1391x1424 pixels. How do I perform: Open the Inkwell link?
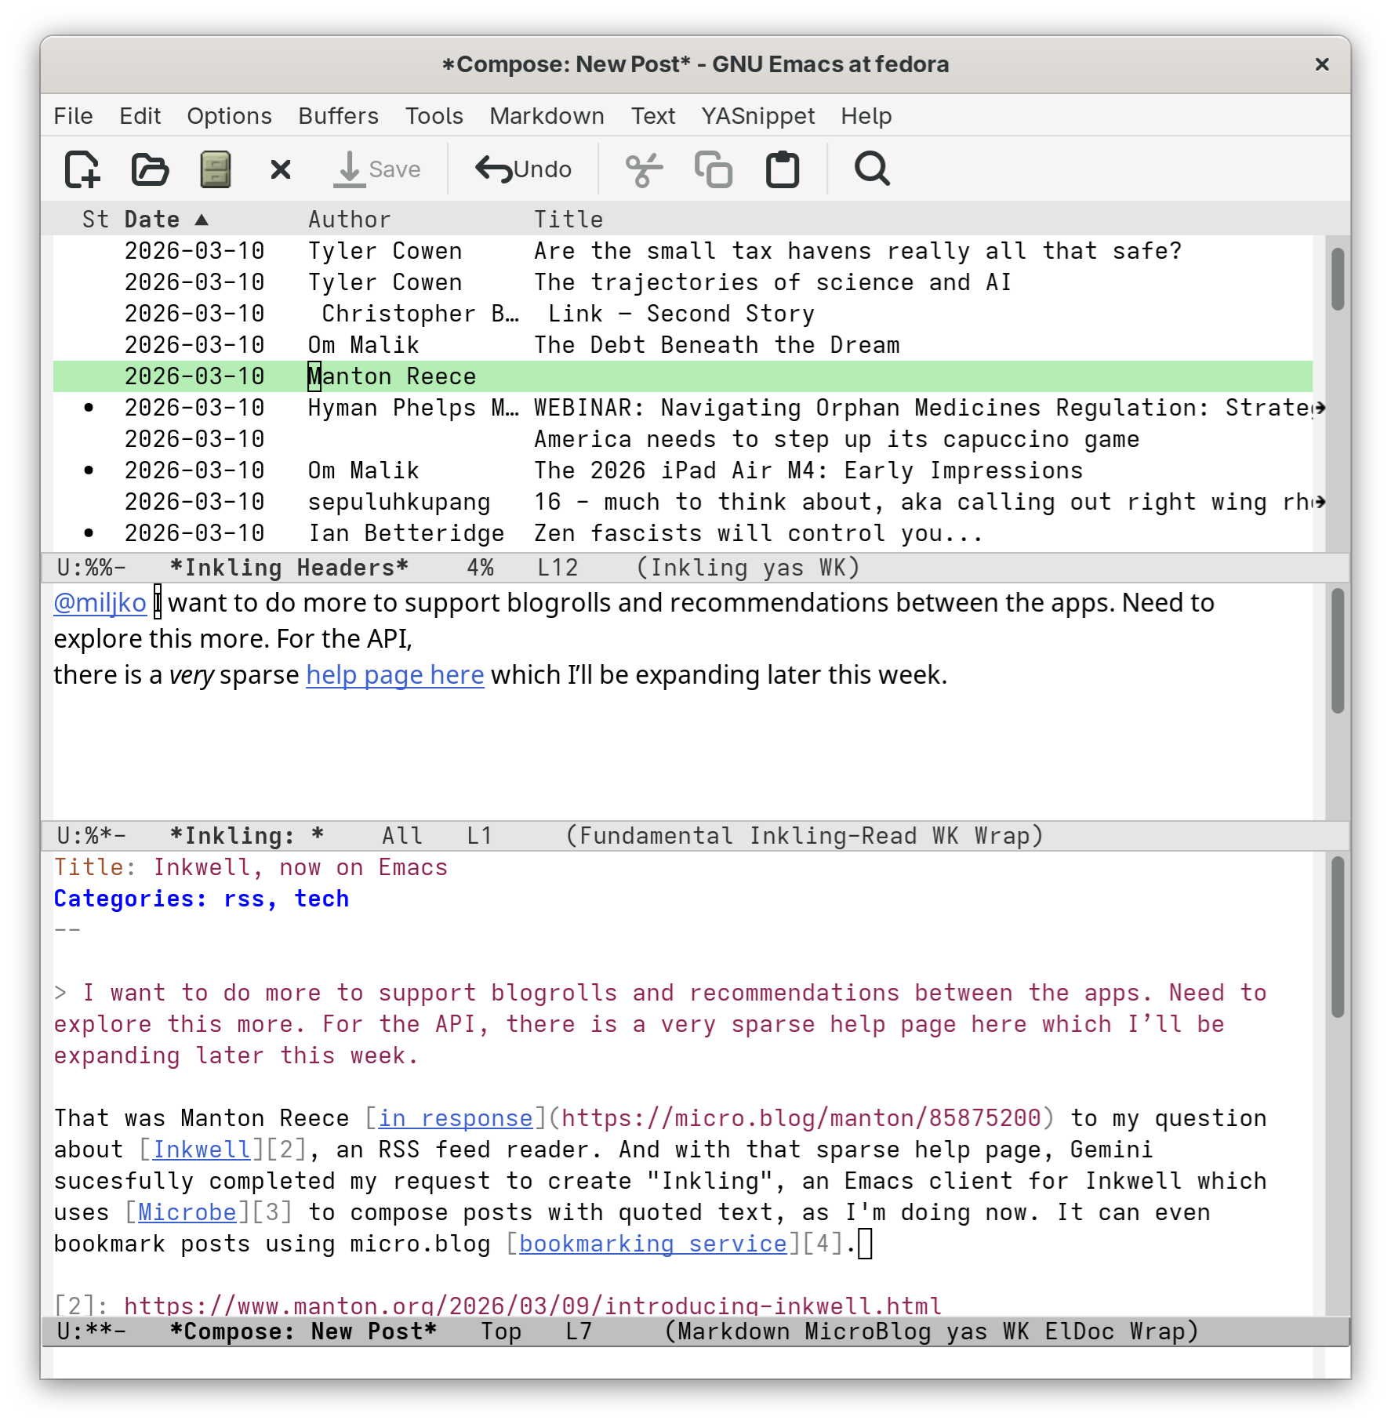click(x=201, y=1149)
